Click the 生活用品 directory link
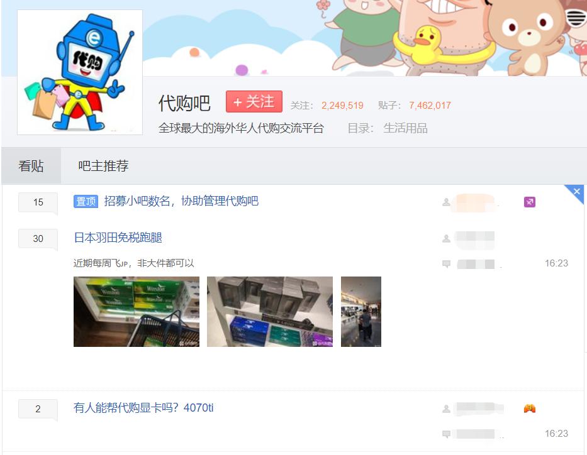 point(405,128)
